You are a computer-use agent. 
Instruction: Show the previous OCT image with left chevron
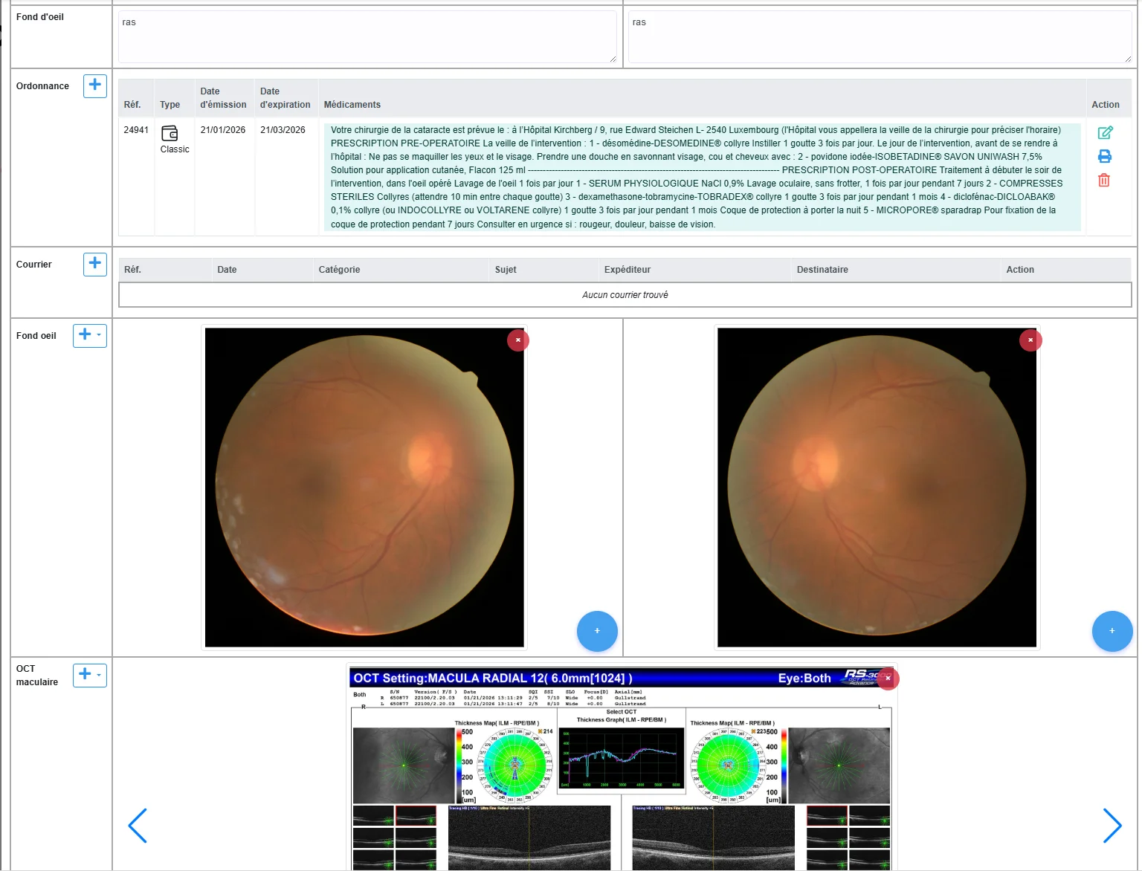(138, 826)
